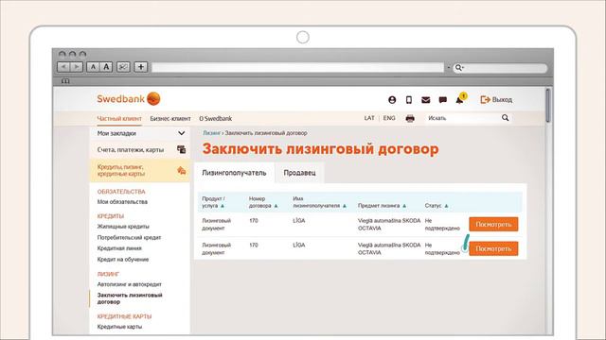Image resolution: width=606 pixels, height=340 pixels.
Task: Click the printer icon
Action: [x=410, y=118]
